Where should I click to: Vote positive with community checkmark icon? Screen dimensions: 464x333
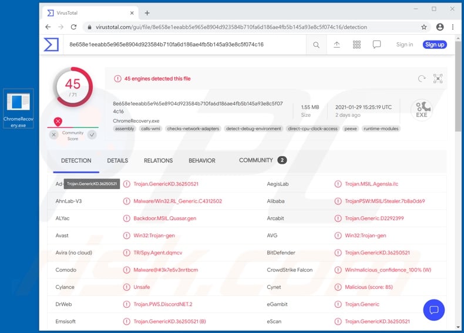[x=92, y=135]
